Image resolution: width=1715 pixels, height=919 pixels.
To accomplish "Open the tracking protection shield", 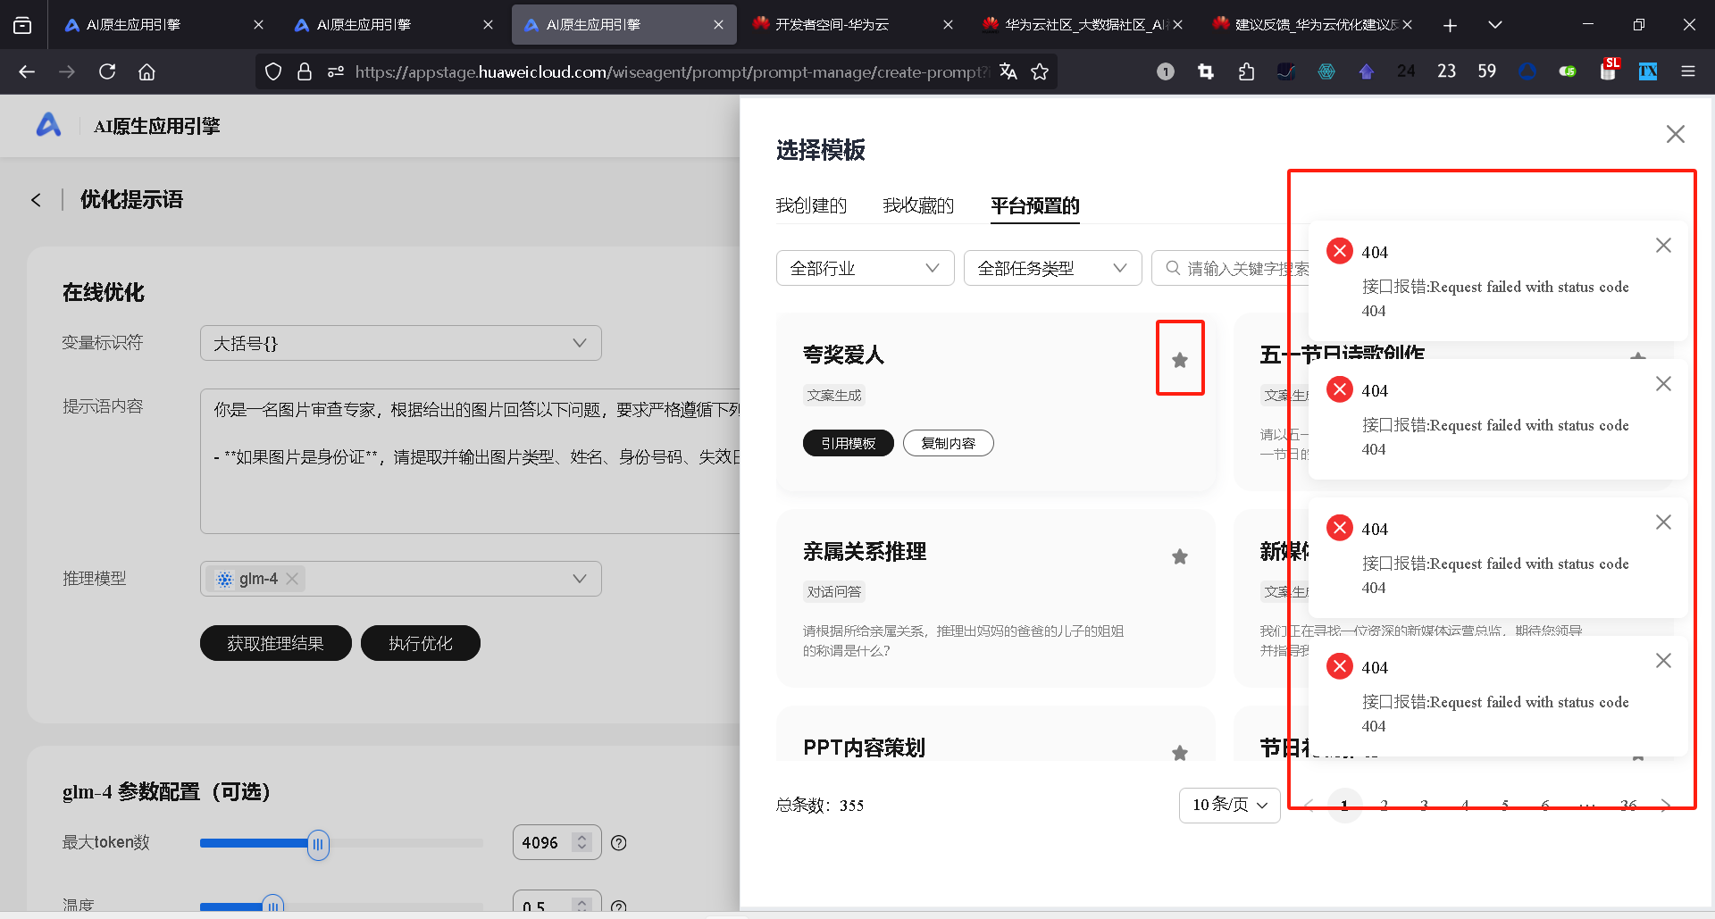I will click(x=273, y=71).
